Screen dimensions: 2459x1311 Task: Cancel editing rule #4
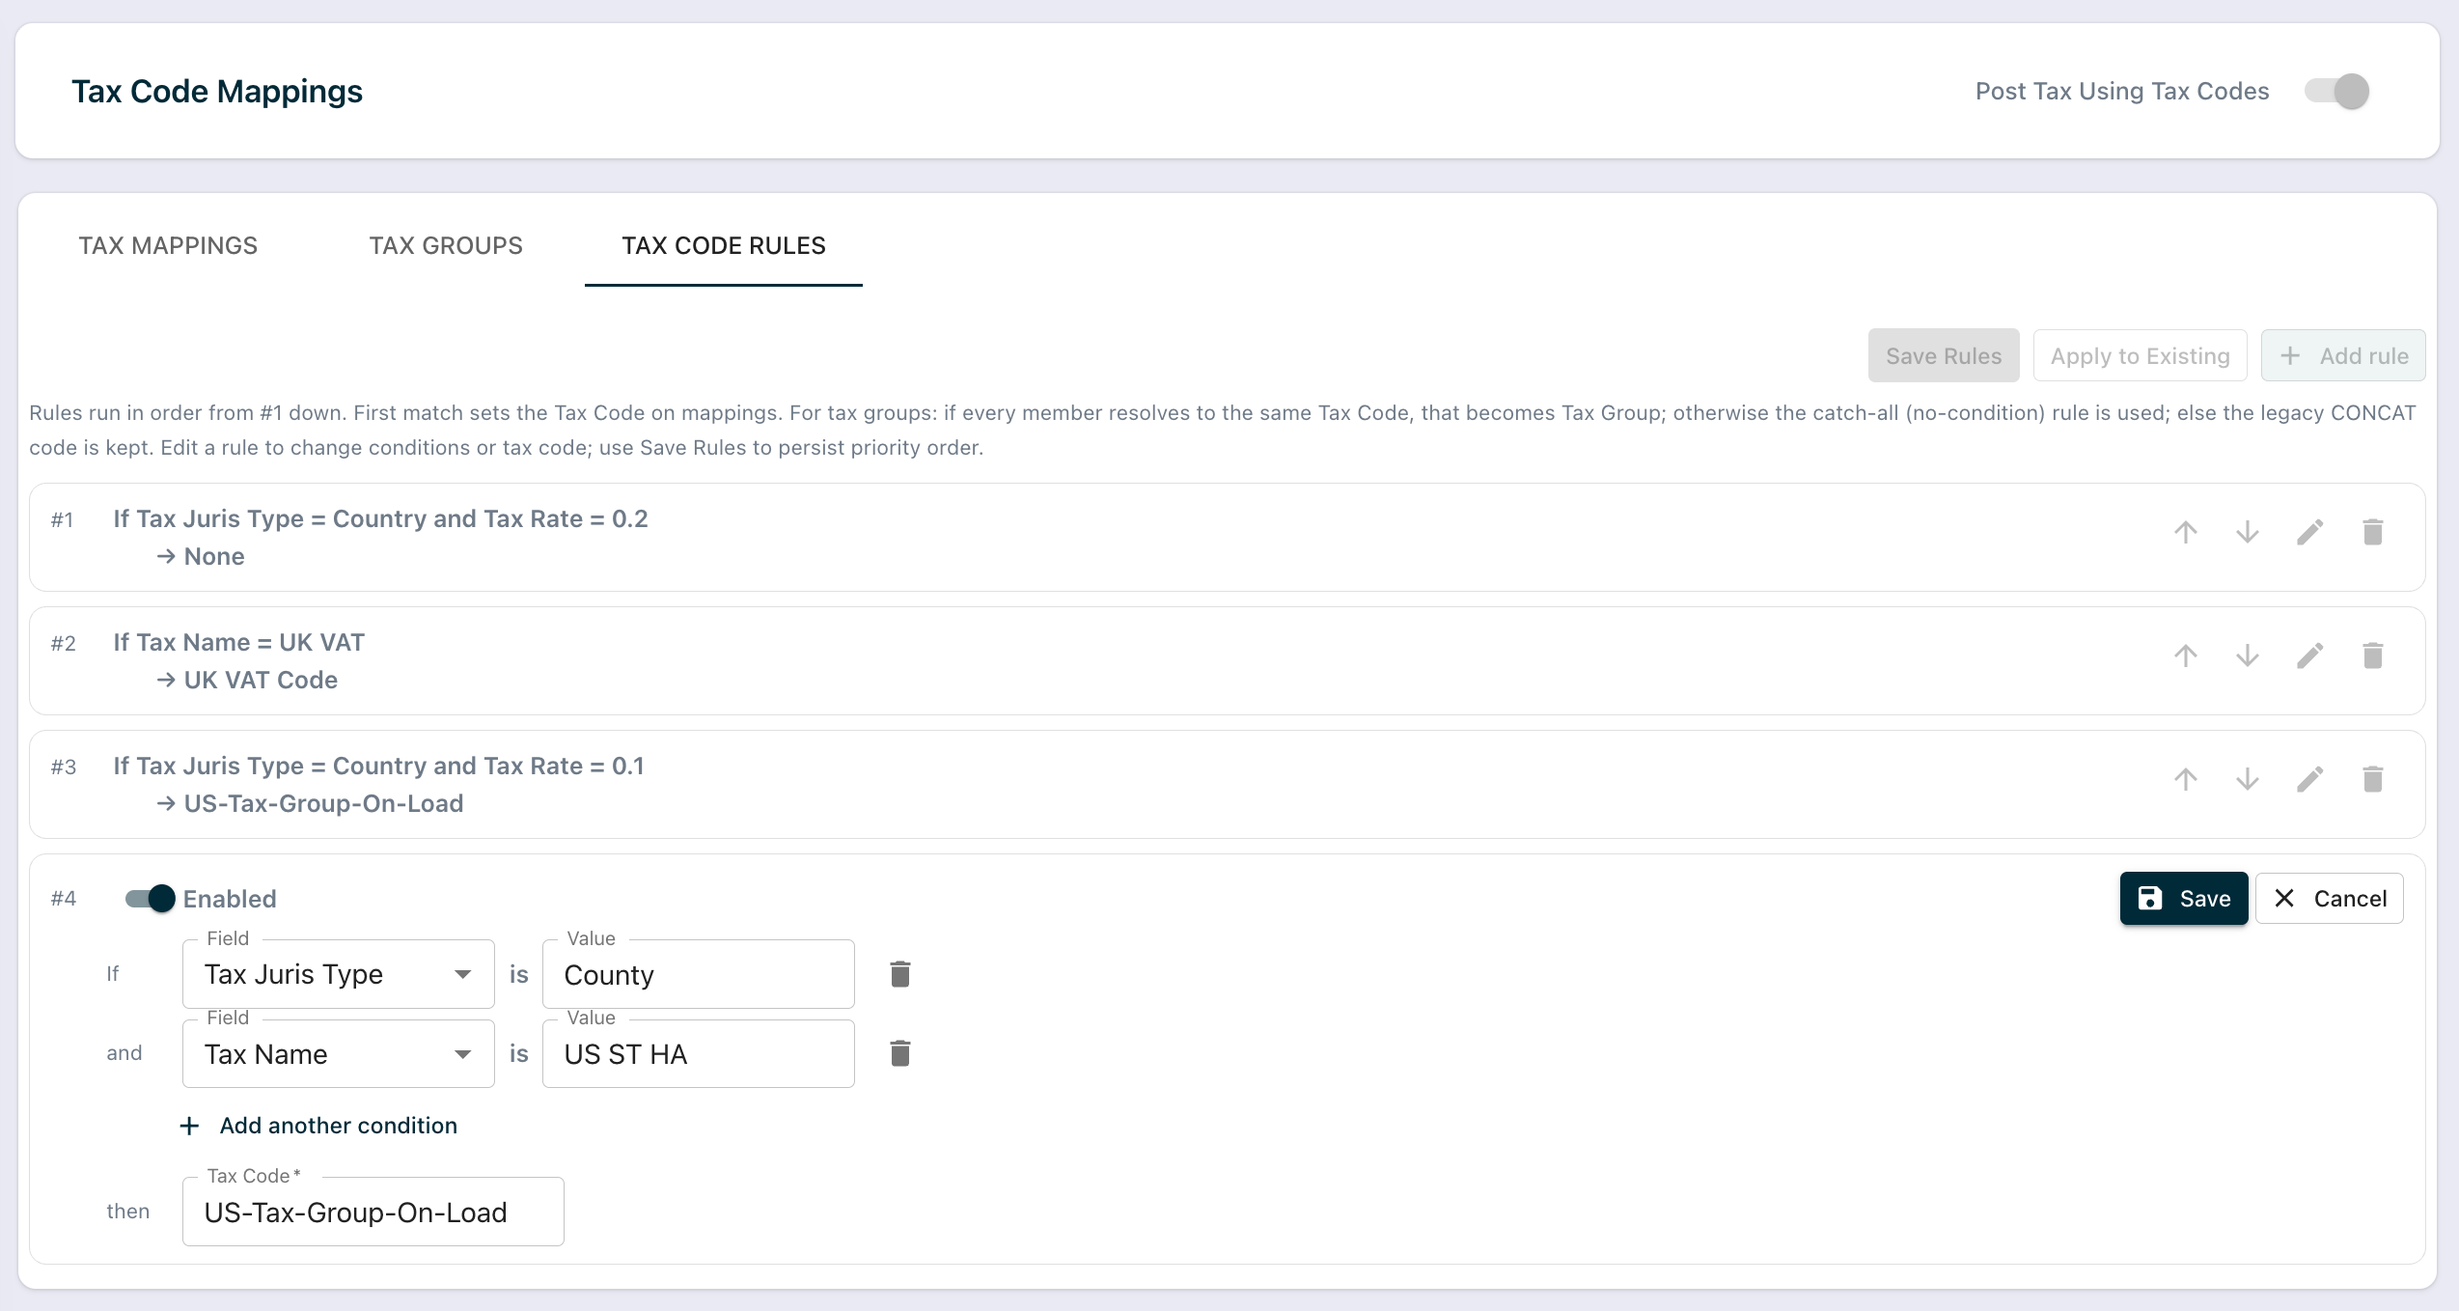2330,899
